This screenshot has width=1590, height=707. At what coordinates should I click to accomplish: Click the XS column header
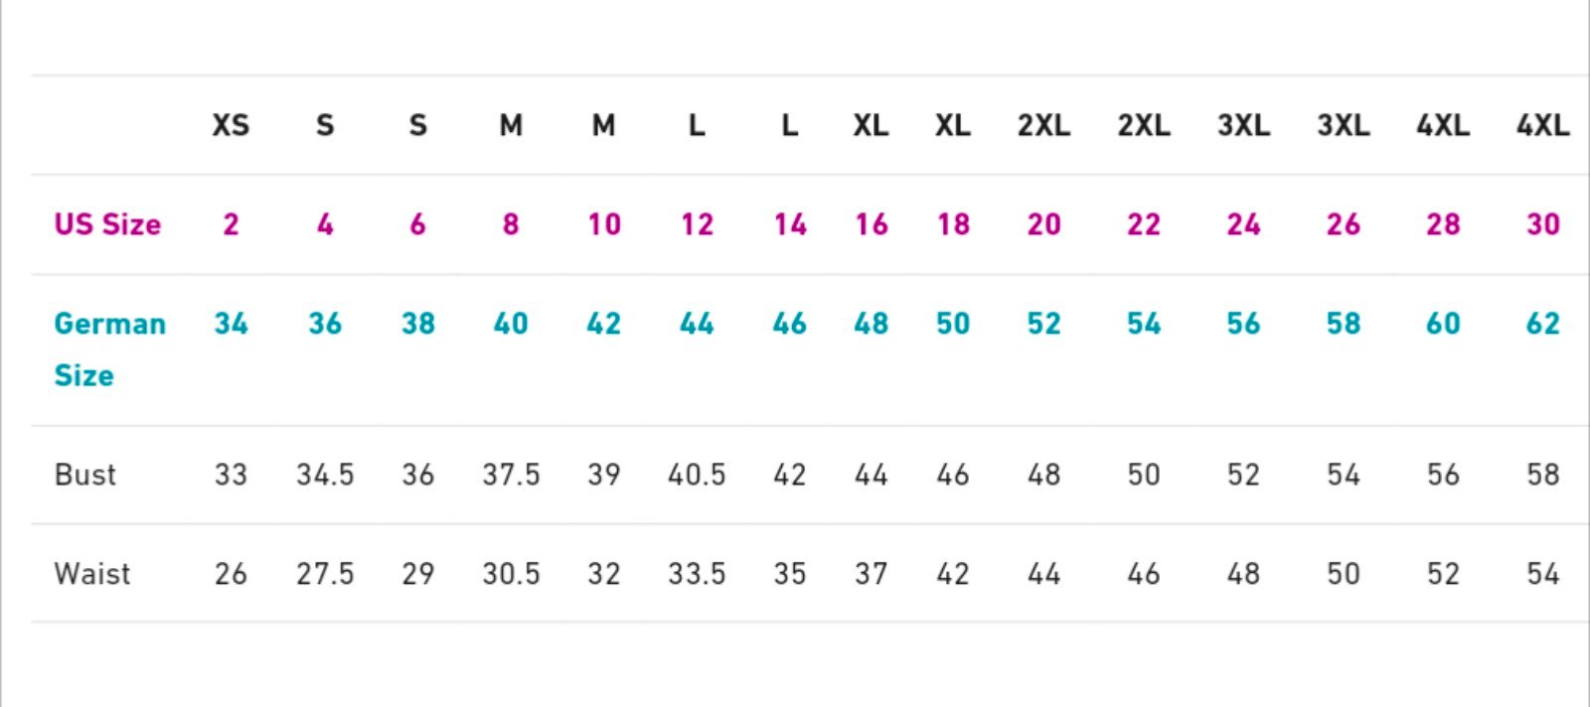click(231, 126)
